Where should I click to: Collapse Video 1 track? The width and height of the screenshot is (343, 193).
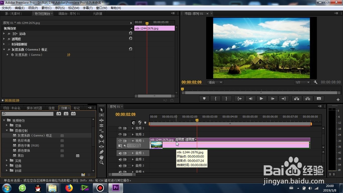132,141
